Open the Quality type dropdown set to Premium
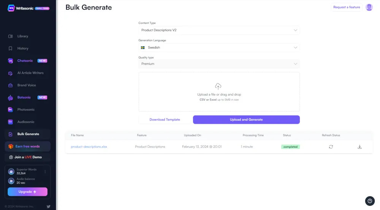Screen dimensions: 380x210 point(219,64)
